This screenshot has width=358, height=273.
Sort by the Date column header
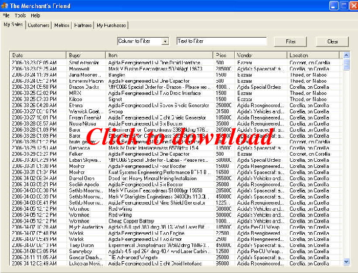[x=38, y=55]
